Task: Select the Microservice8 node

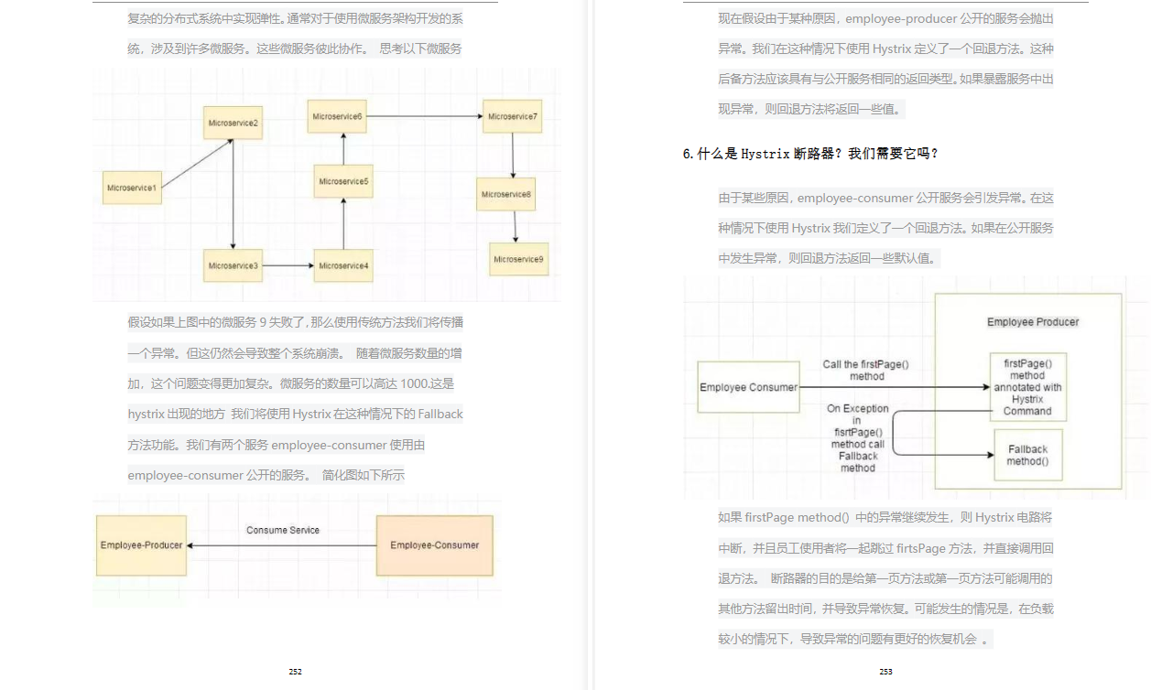Action: pos(506,194)
